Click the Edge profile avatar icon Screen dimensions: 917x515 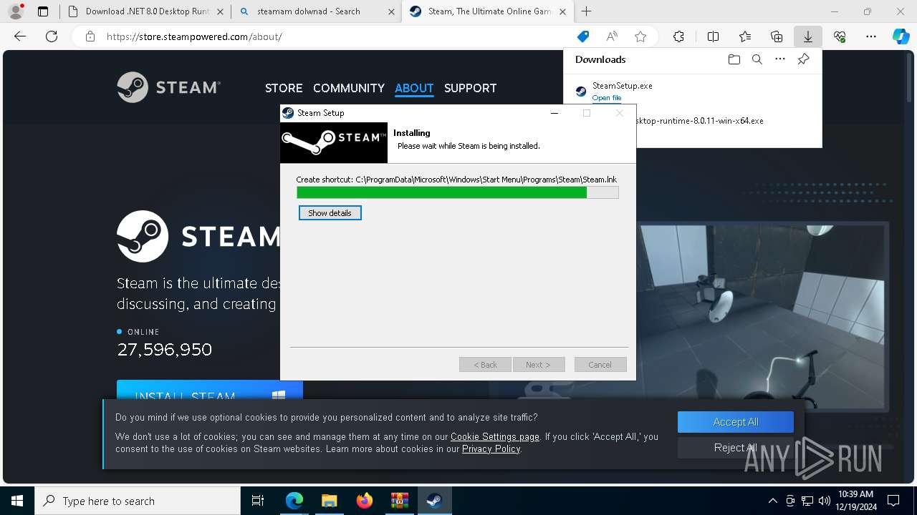click(x=15, y=11)
